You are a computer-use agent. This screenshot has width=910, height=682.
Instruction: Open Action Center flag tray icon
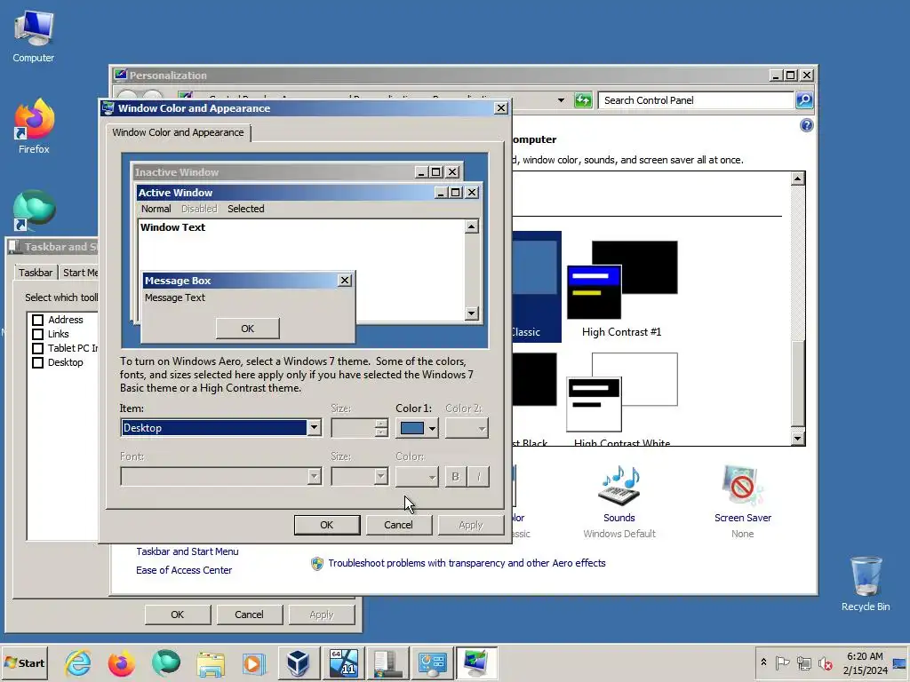click(x=782, y=662)
